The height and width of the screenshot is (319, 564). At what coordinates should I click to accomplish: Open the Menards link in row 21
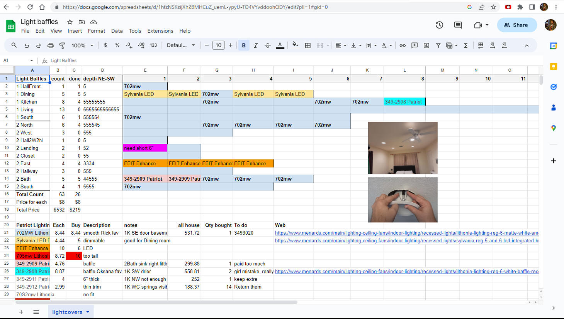pyautogui.click(x=406, y=233)
